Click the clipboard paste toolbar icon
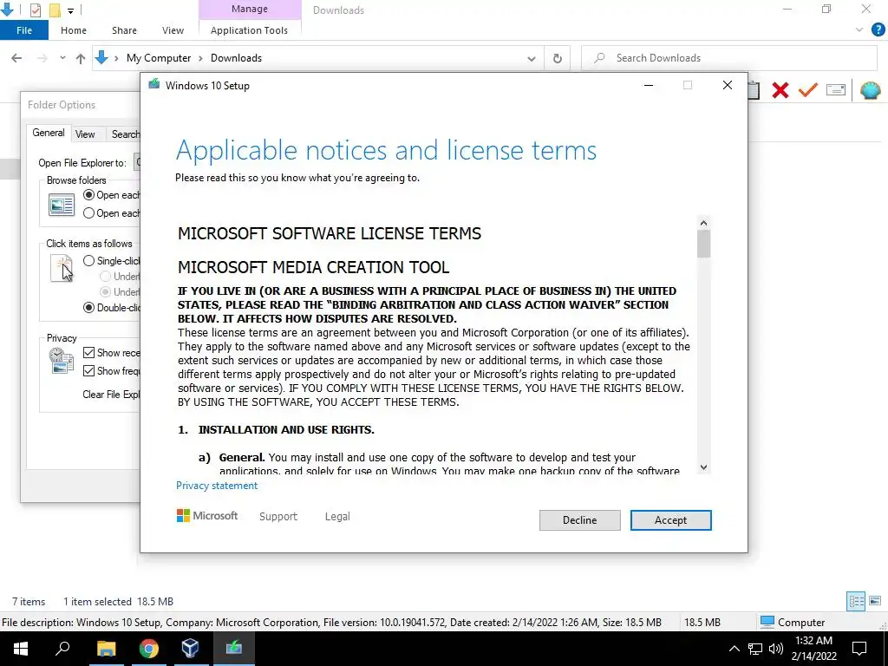The image size is (888, 666). point(754,90)
